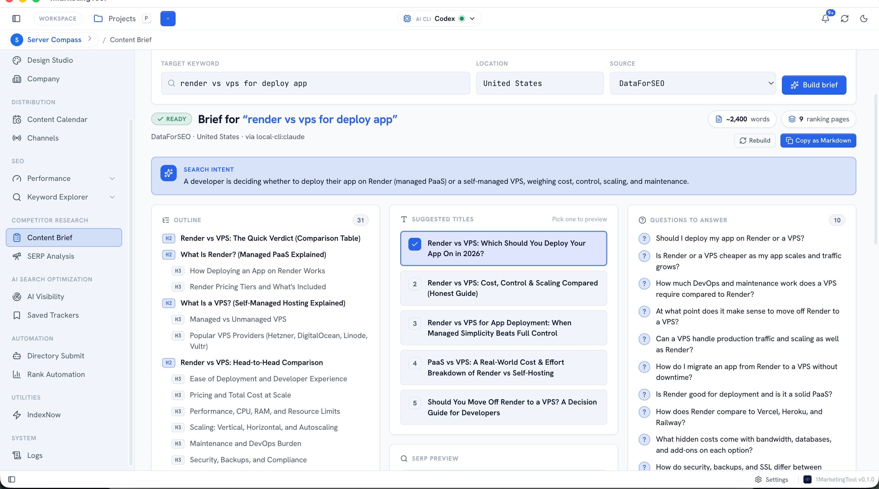Click the Content Brief breadcrumb
This screenshot has height=489, width=879.
coord(131,39)
